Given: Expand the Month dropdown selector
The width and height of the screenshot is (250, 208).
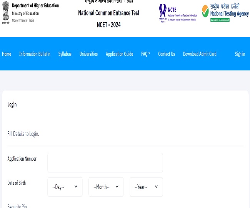Looking at the screenshot, I should coord(106,187).
